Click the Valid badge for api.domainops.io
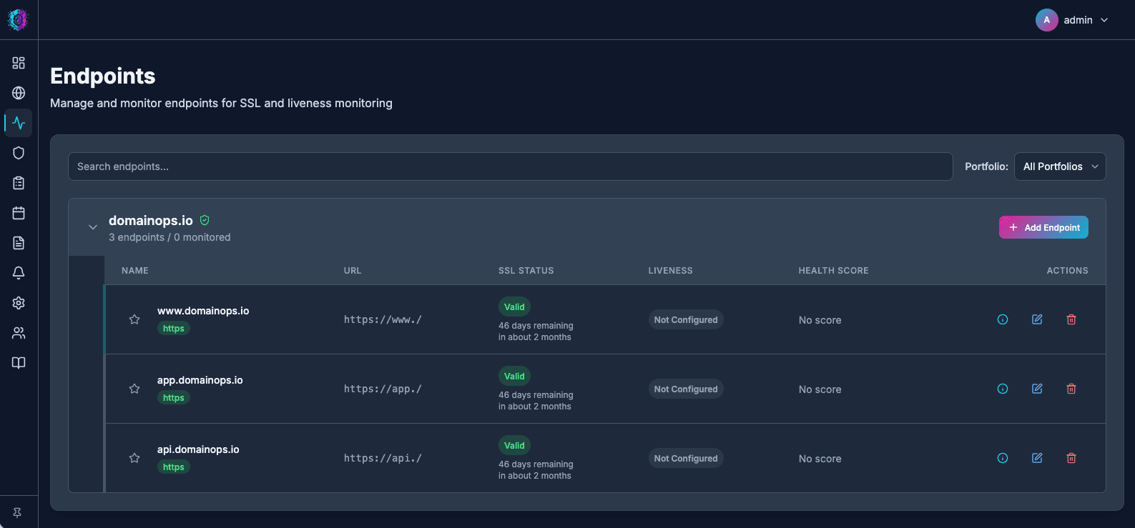 pyautogui.click(x=514, y=446)
